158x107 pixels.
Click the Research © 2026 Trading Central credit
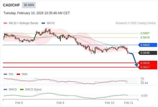(x=136, y=23)
